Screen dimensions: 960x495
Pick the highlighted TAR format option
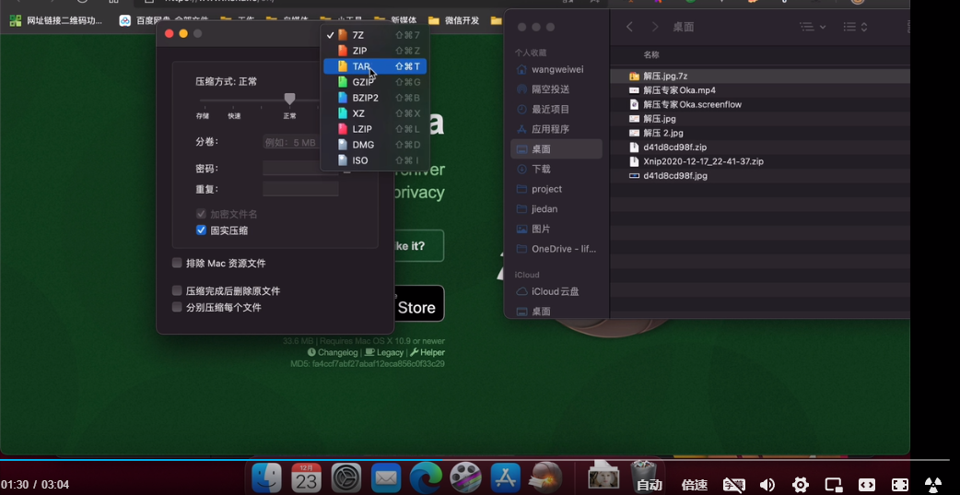point(375,66)
